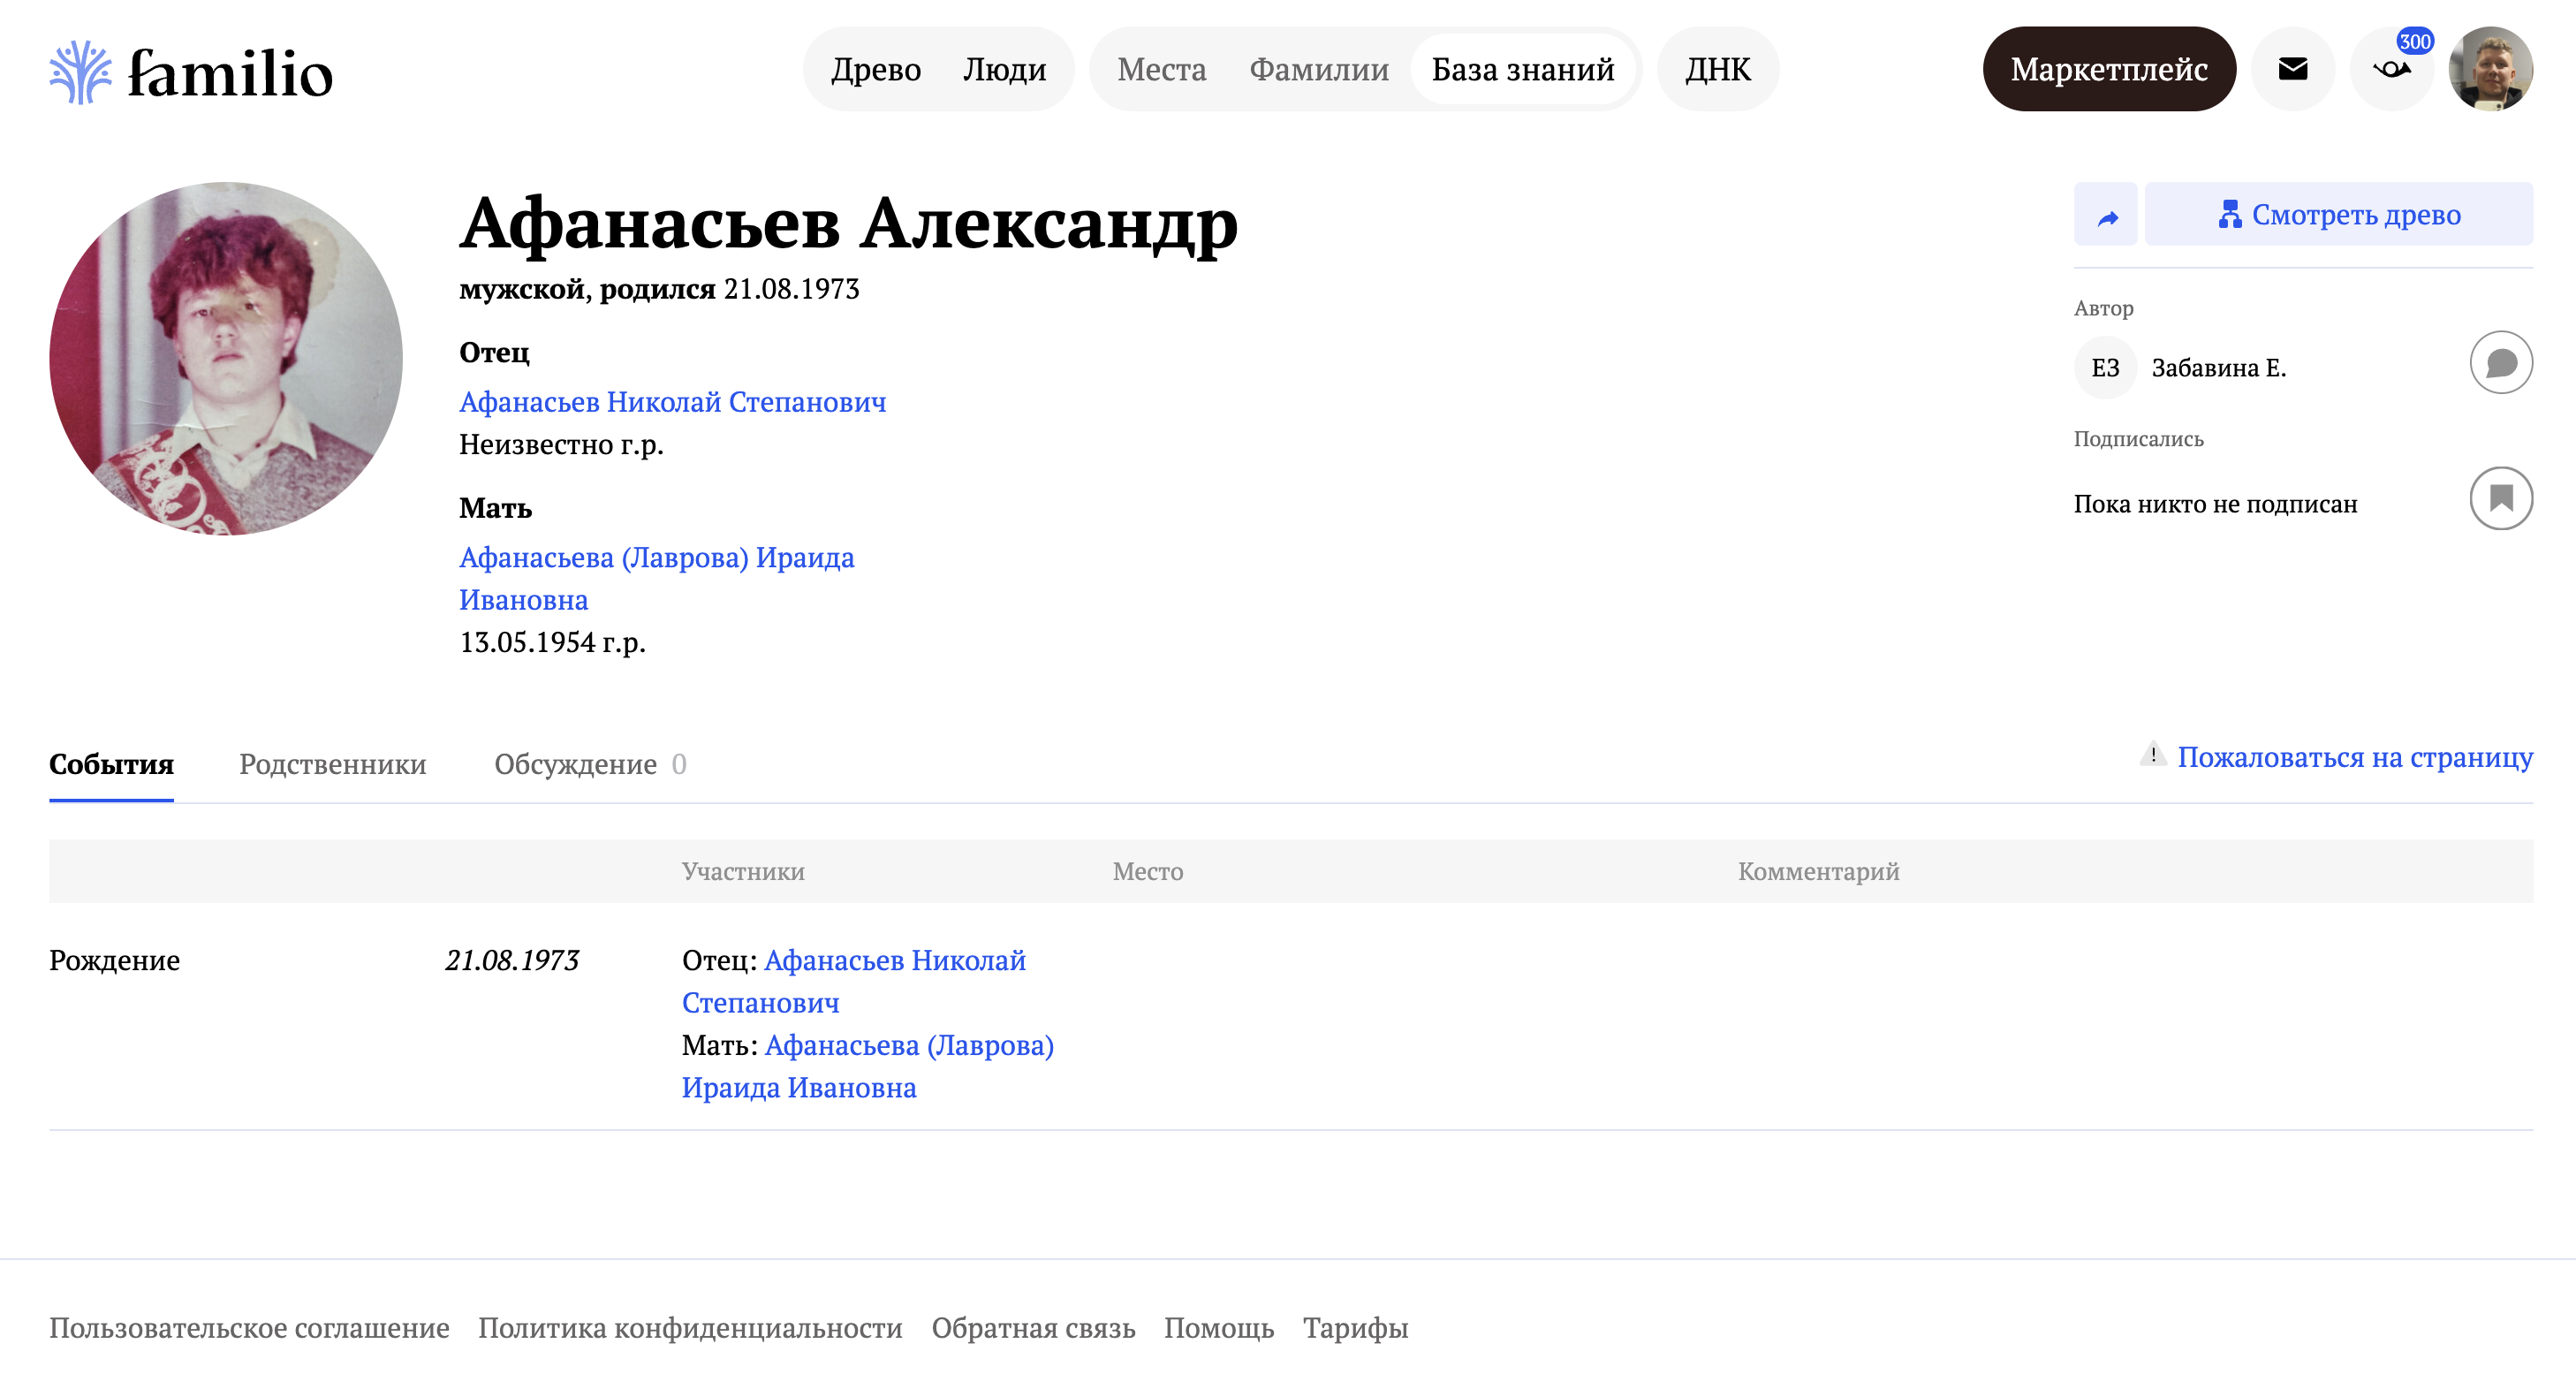This screenshot has height=1389, width=2576.
Task: Open the Маркетплейс button
Action: (2108, 69)
